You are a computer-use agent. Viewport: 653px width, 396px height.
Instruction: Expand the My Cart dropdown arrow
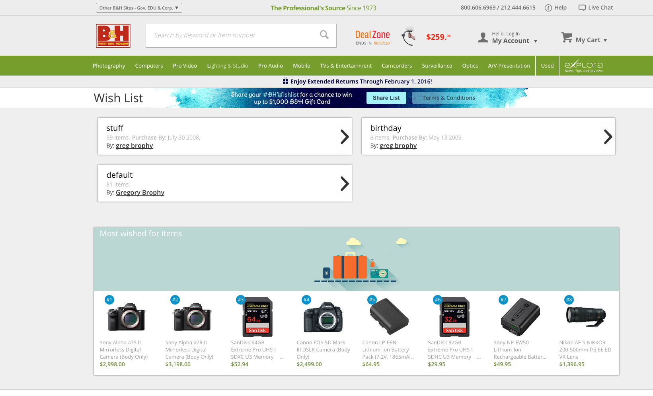pyautogui.click(x=605, y=40)
